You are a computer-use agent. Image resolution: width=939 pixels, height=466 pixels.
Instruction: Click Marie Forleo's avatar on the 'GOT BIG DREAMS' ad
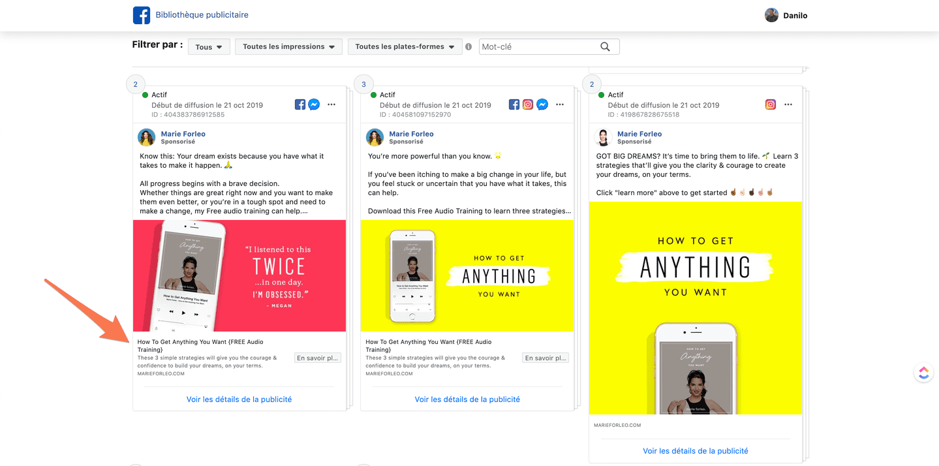tap(604, 137)
